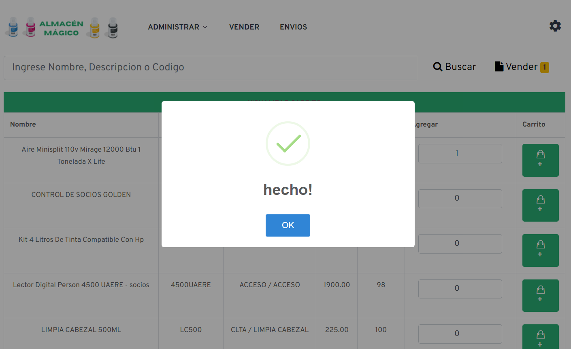Add Aire Minisplit to cart
The height and width of the screenshot is (349, 571).
(540, 160)
